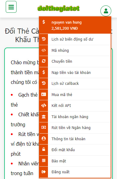This screenshot has width=117, height=179.
Task: Click the refresh arrows icon for Chuyển tiền
Action: 44,61
